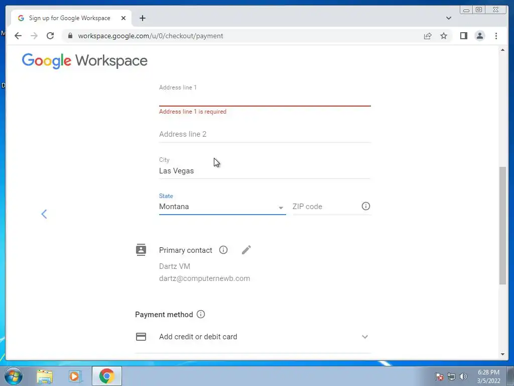Open the Chrome side panel
The width and height of the screenshot is (514, 386).
(x=463, y=36)
